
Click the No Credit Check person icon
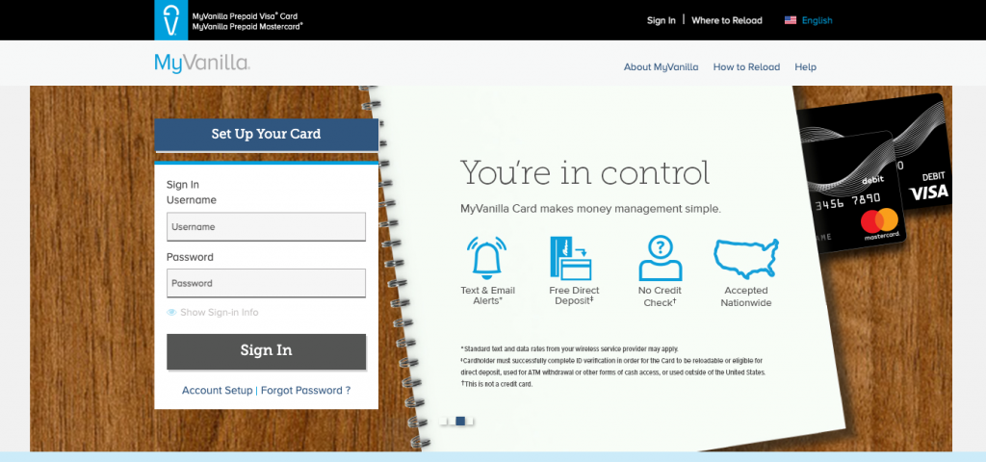click(x=660, y=258)
